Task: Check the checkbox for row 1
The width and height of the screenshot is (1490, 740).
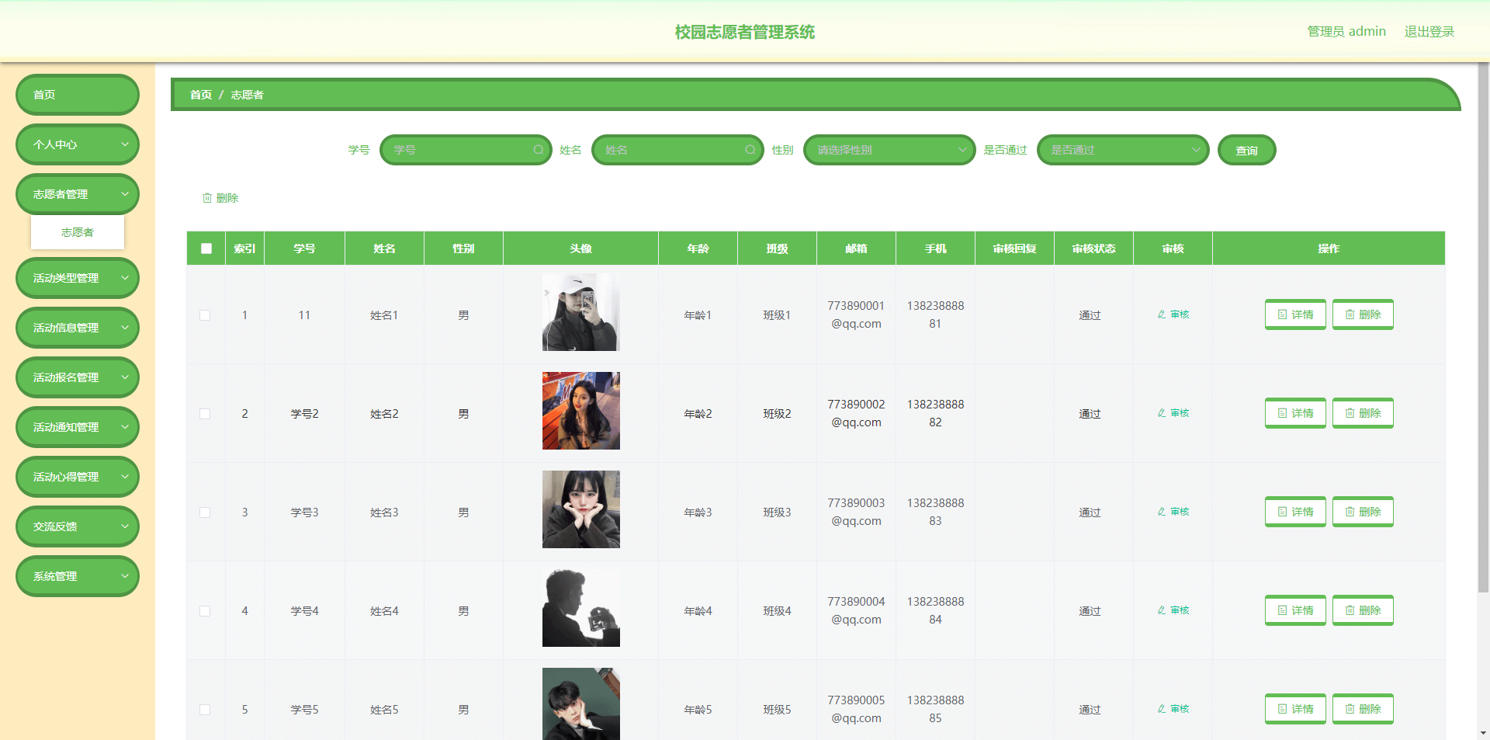Action: click(205, 315)
